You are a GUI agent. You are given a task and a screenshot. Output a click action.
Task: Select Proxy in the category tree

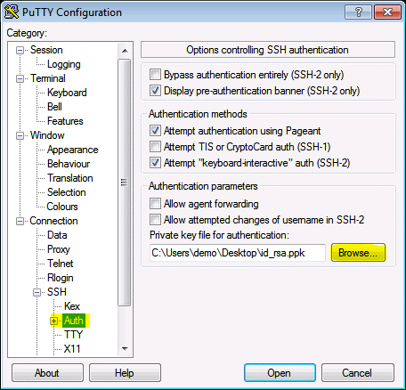coord(59,249)
